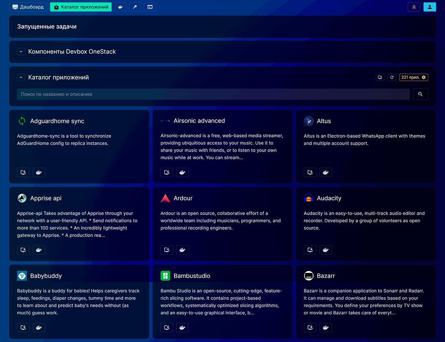
Task: Switch to the Дашборд tab
Action: coord(28,7)
